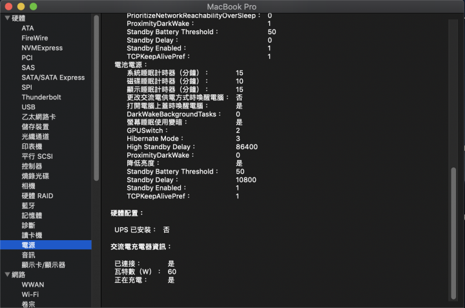Screen dimensions: 465x308
Task: Click the UPS 已安裝 row
Action: tap(142, 229)
